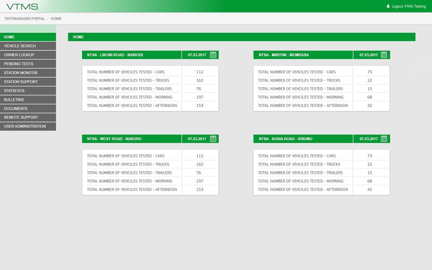
Task: Open calendar icon for Busia Road Kisumu
Action: tap(384, 139)
